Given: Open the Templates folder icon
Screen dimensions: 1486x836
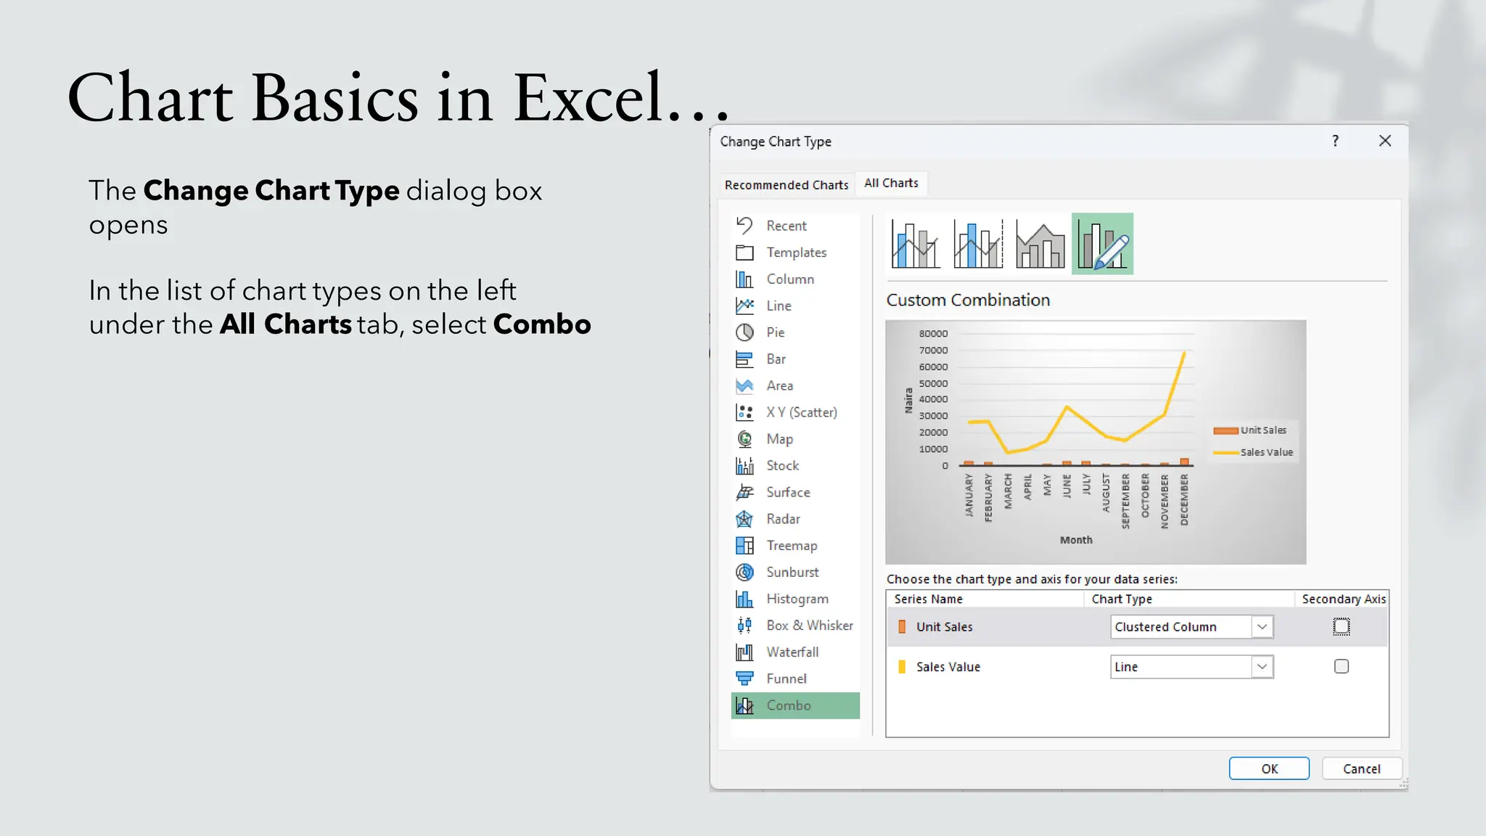Looking at the screenshot, I should tap(744, 253).
